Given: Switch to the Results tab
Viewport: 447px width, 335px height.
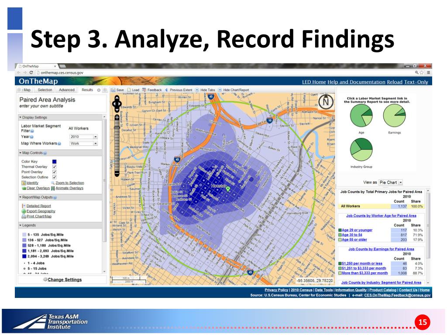Looking at the screenshot, I should [87, 90].
